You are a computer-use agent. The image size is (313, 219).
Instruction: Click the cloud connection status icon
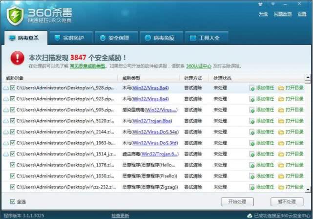click(x=250, y=216)
